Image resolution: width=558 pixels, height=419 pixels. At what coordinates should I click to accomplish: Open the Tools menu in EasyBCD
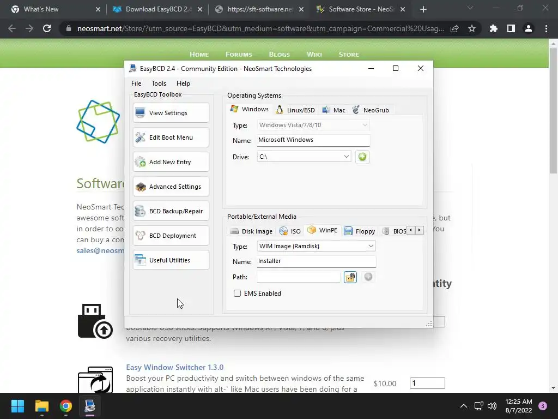pyautogui.click(x=159, y=83)
